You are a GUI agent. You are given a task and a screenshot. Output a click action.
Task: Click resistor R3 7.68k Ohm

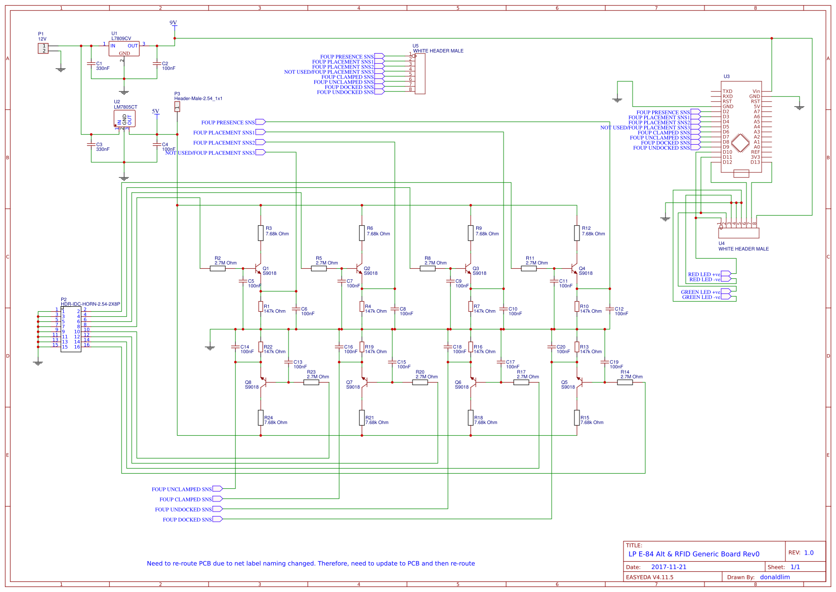click(261, 232)
